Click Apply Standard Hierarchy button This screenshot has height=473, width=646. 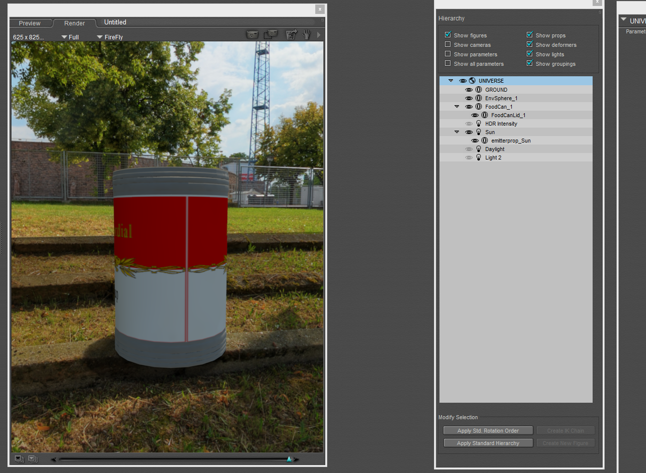488,443
